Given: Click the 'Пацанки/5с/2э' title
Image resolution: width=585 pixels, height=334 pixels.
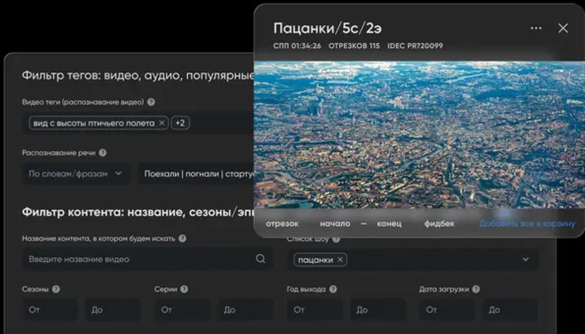Looking at the screenshot, I should click(x=327, y=29).
